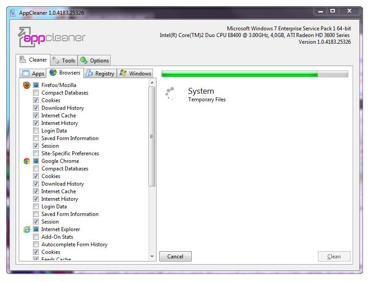Toggle the Google Chrome group checkbox
Viewport: 371px width, 282px height.
(x=36, y=161)
